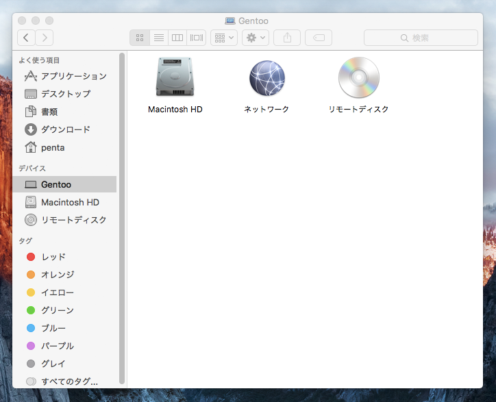Select Macintosh HD in the sidebar
The width and height of the screenshot is (496, 402).
[66, 202]
